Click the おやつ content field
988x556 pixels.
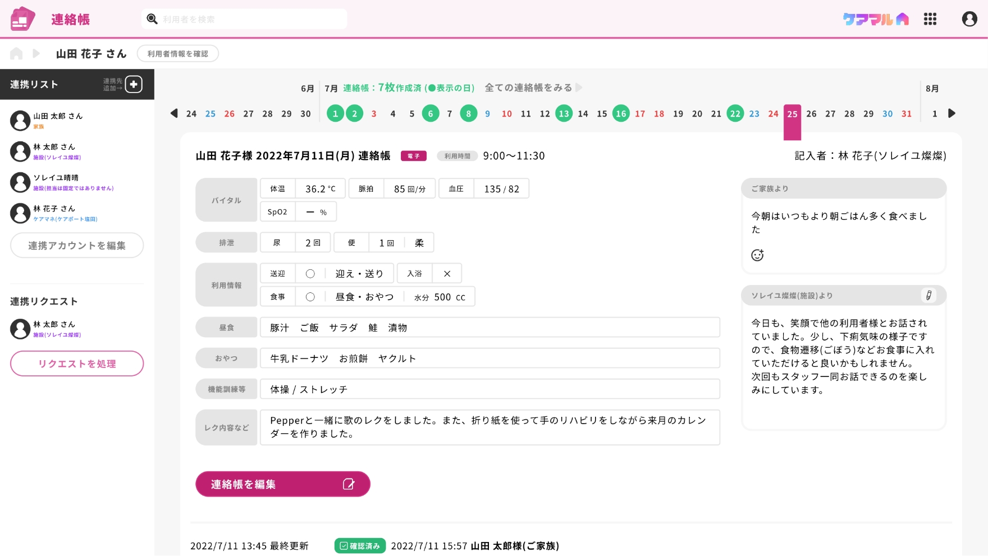(490, 358)
